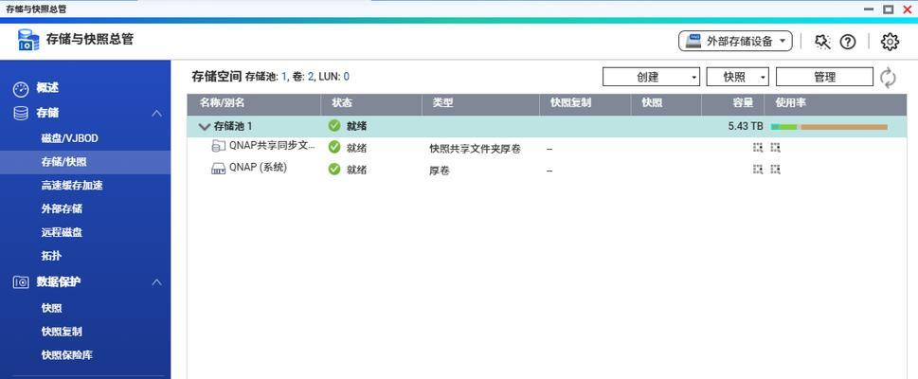Sort by 快照复制 column header
This screenshot has height=379, width=918.
coord(585,104)
